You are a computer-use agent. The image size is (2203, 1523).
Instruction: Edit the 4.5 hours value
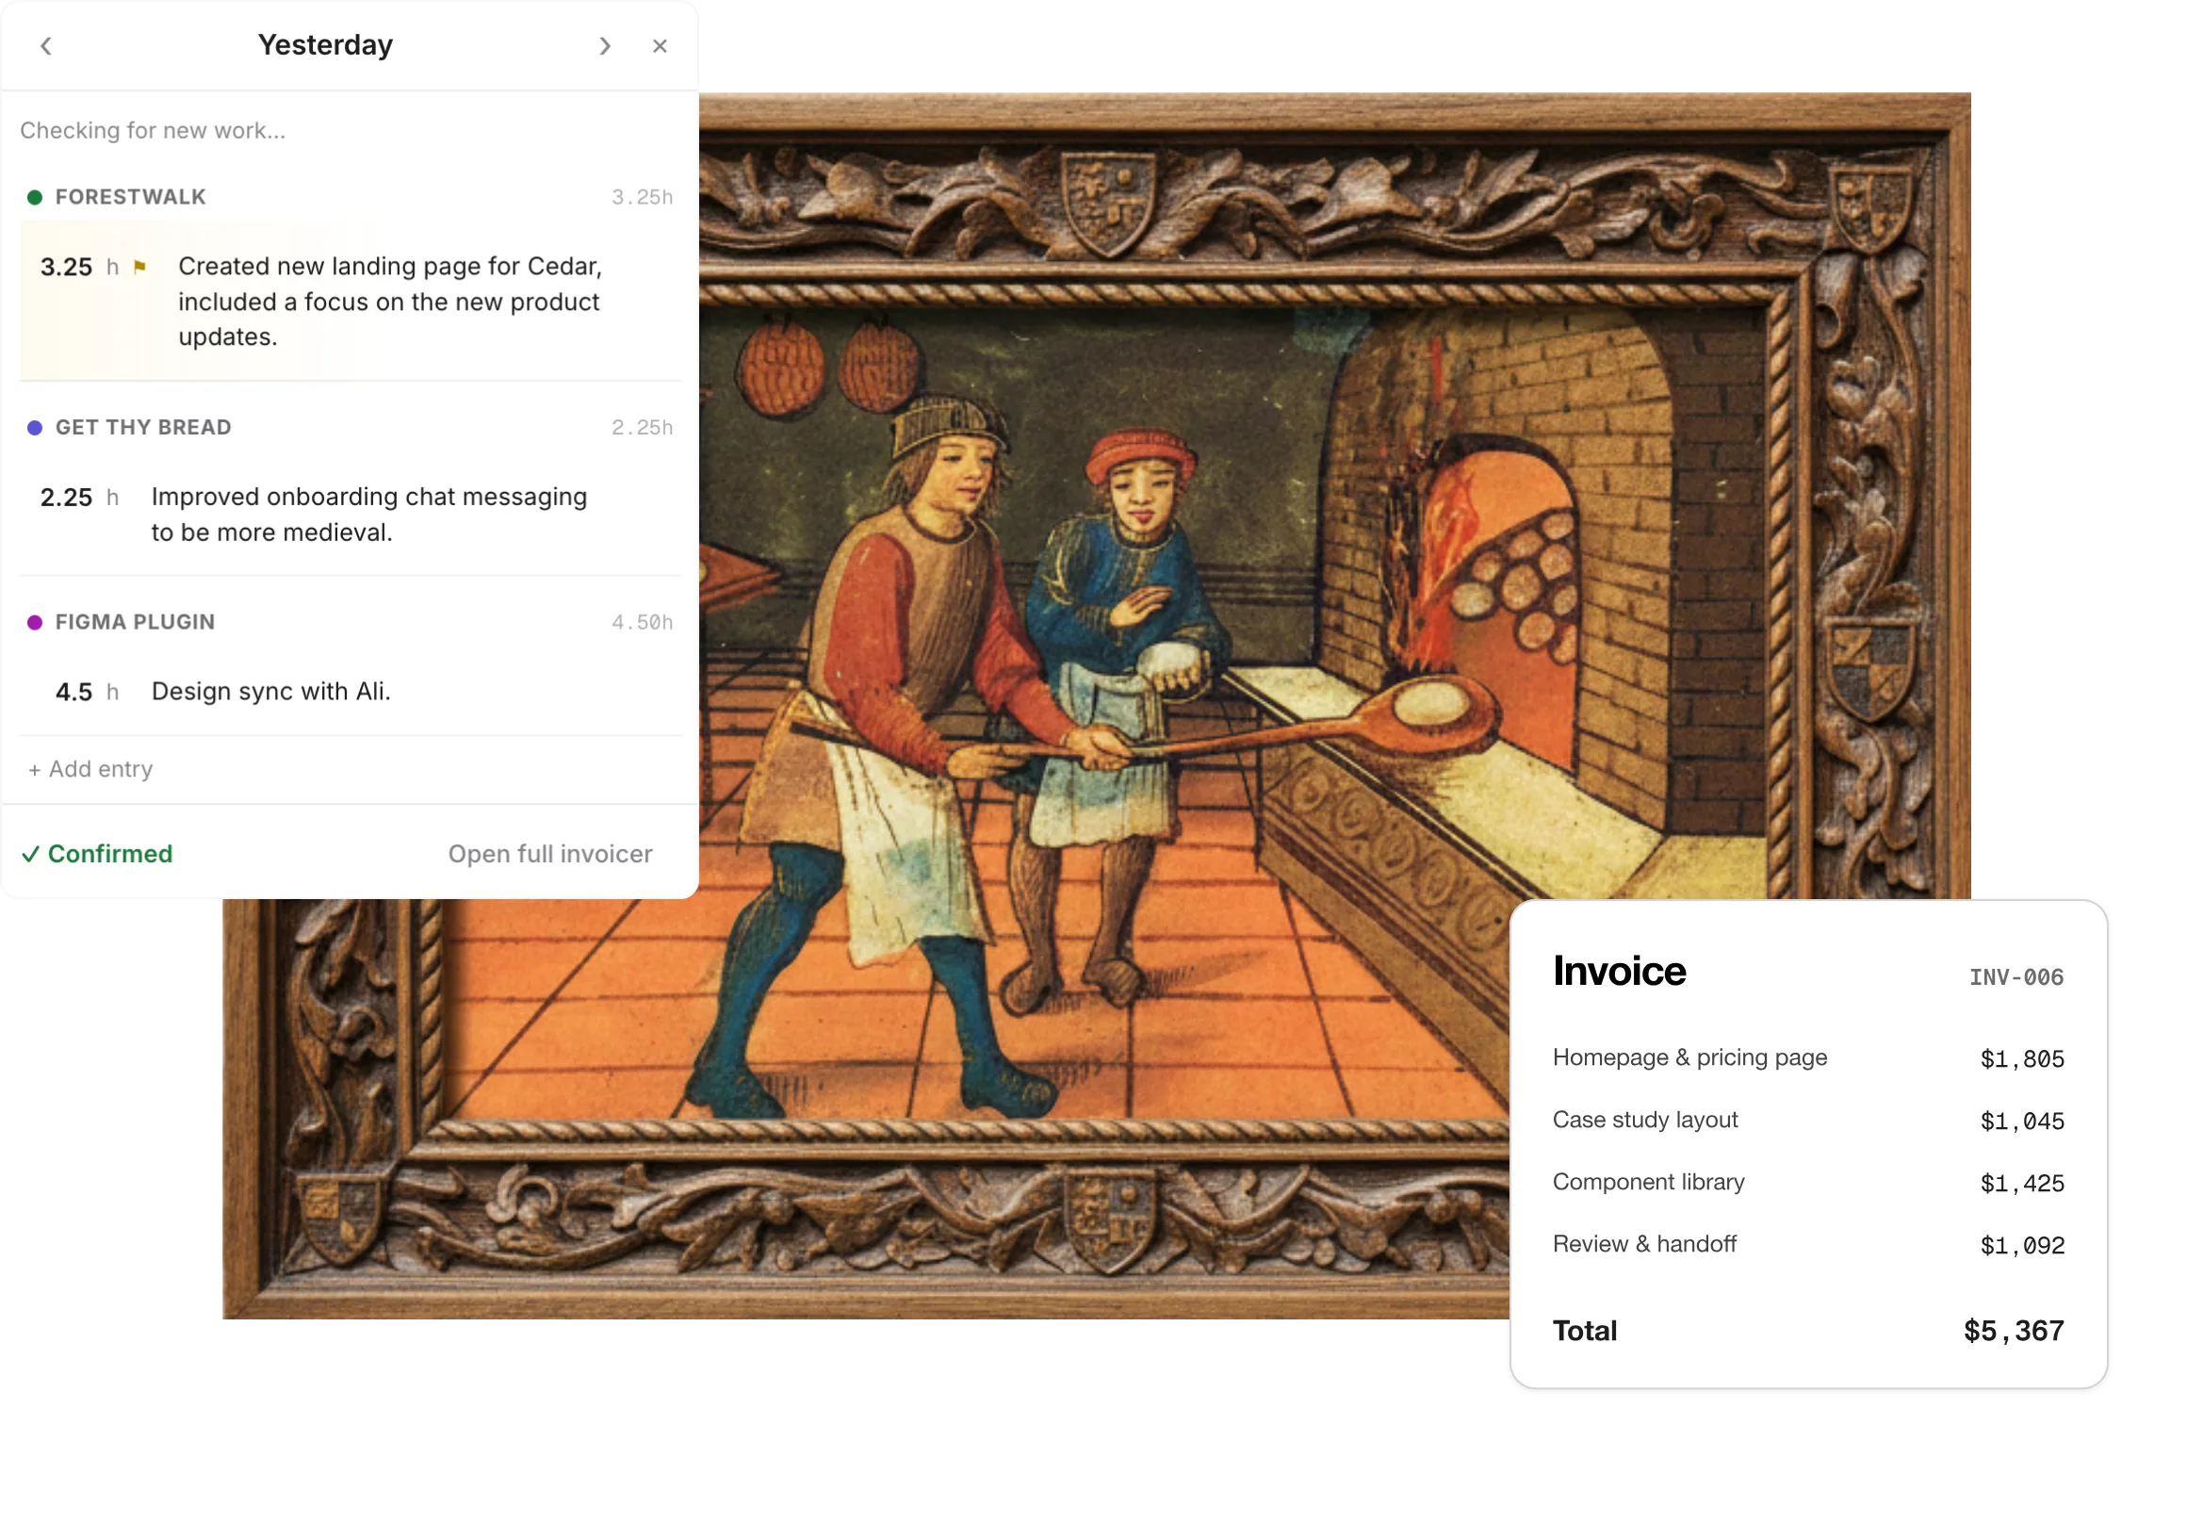point(73,693)
